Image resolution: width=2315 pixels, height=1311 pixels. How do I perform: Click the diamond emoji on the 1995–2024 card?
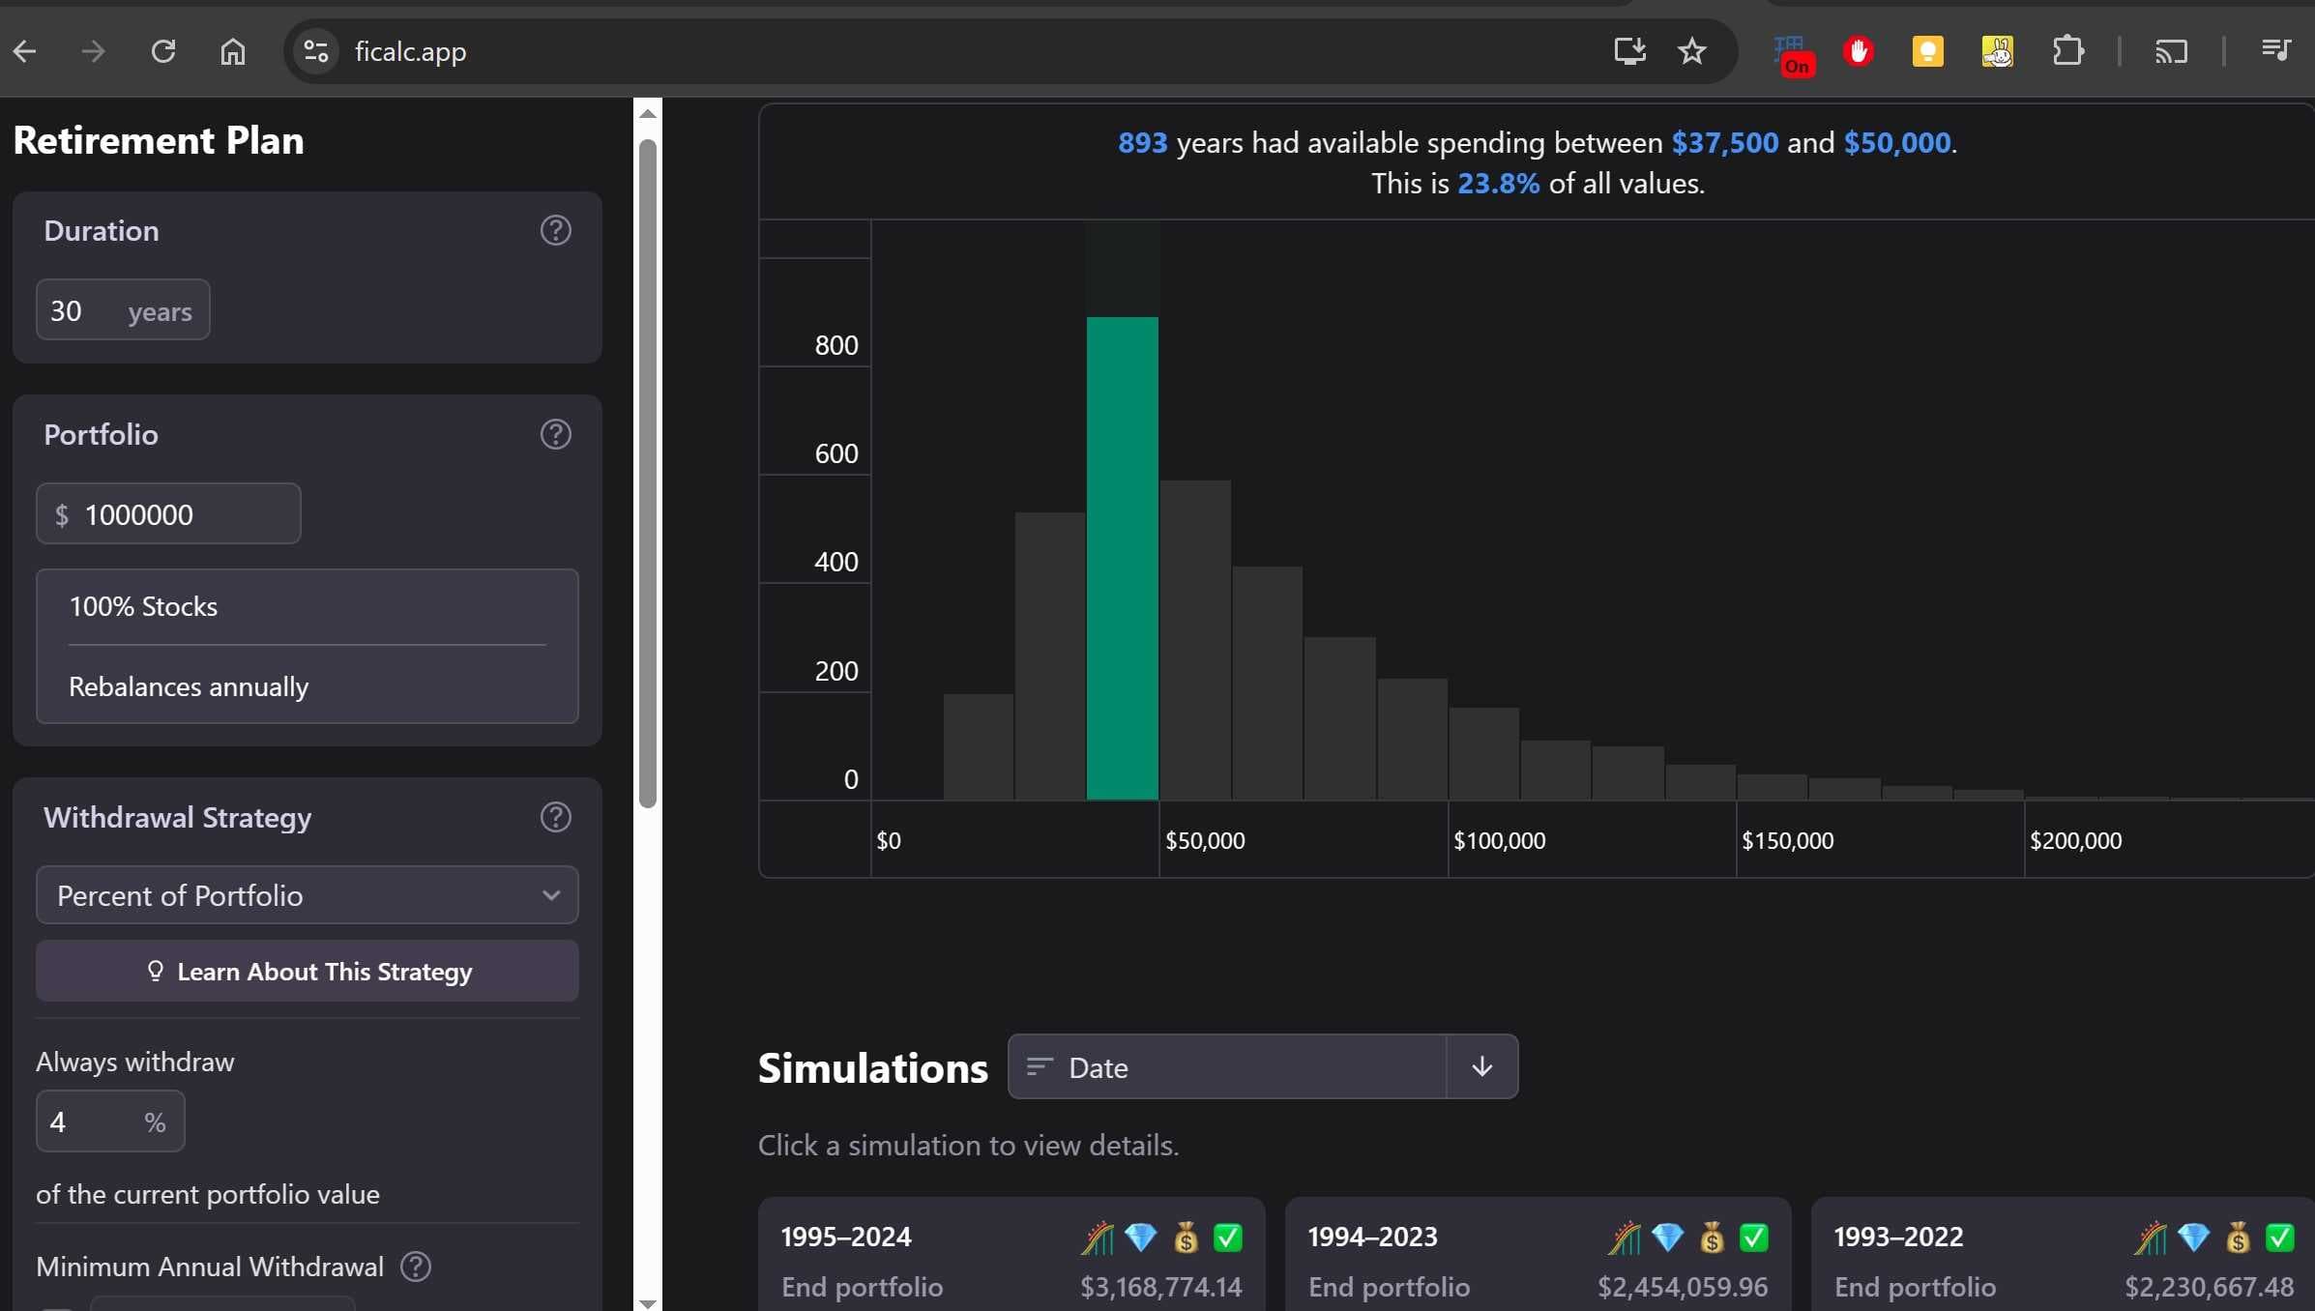(x=1141, y=1238)
